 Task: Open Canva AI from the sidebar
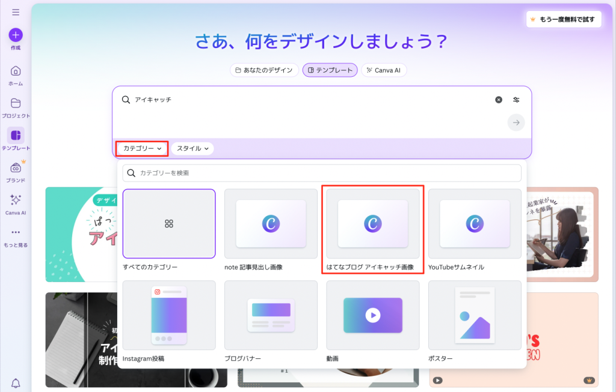16,201
